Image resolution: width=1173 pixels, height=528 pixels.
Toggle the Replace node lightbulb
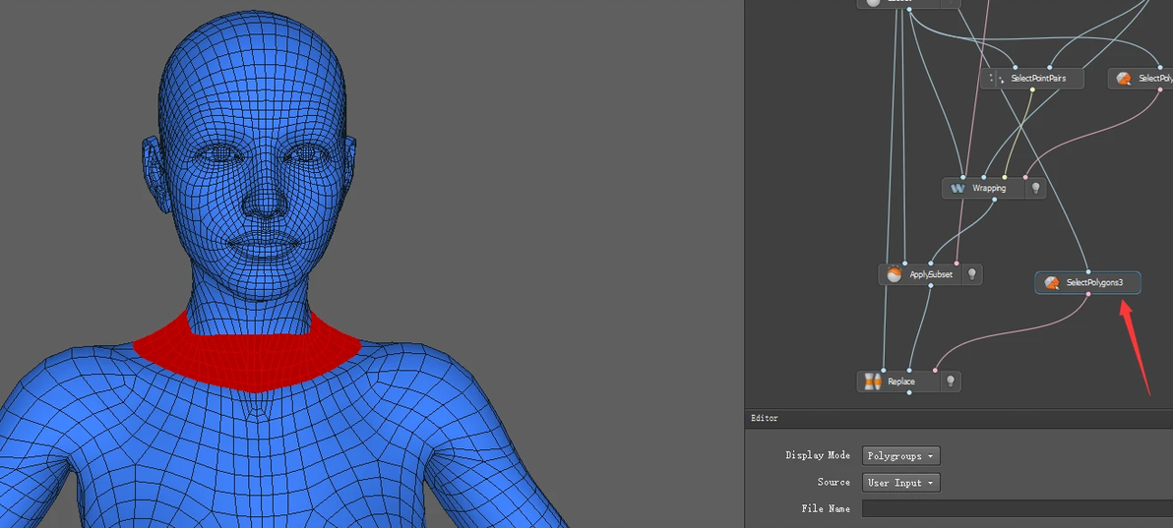coord(950,381)
